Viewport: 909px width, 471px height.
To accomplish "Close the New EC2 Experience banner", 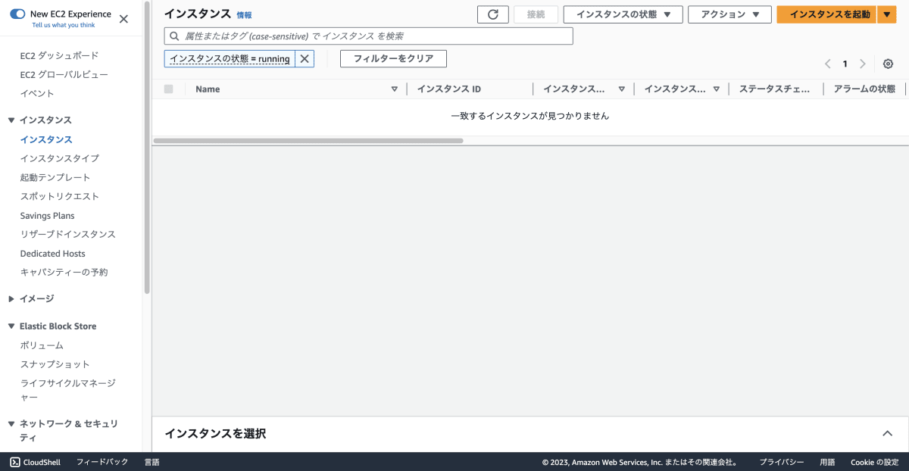I will click(123, 19).
